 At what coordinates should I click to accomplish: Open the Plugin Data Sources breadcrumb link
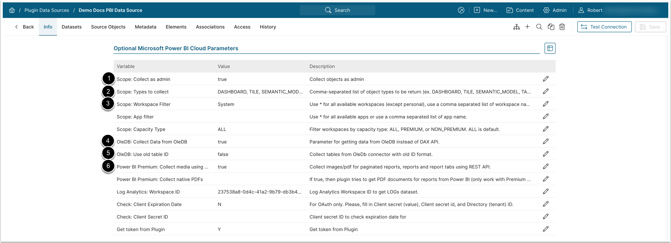47,10
